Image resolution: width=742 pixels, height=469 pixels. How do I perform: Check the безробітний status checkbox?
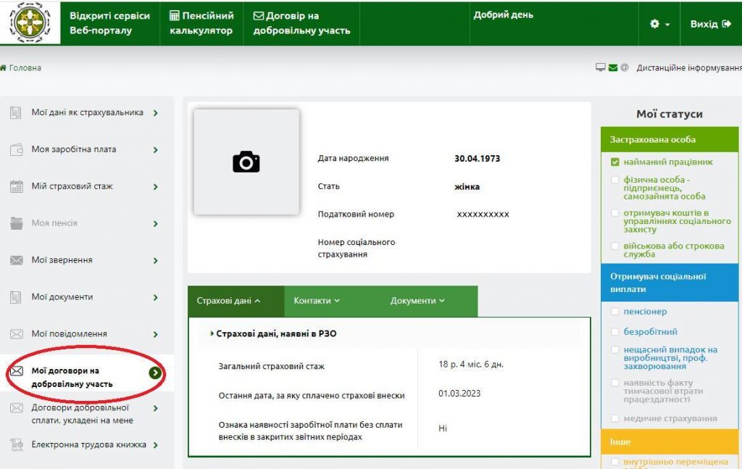tap(615, 331)
